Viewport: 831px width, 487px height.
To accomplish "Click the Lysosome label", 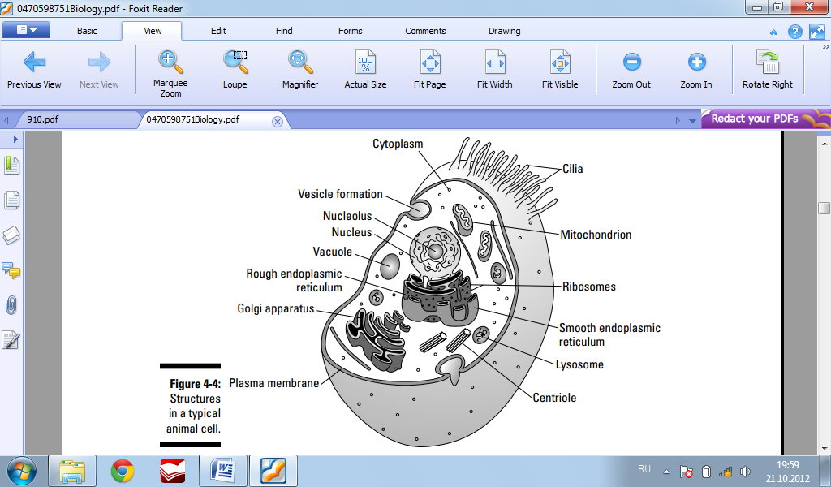I will pyautogui.click(x=579, y=364).
